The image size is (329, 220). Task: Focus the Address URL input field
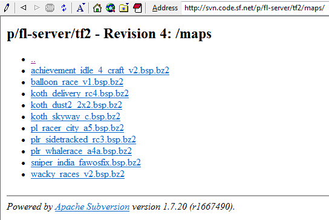(255, 8)
